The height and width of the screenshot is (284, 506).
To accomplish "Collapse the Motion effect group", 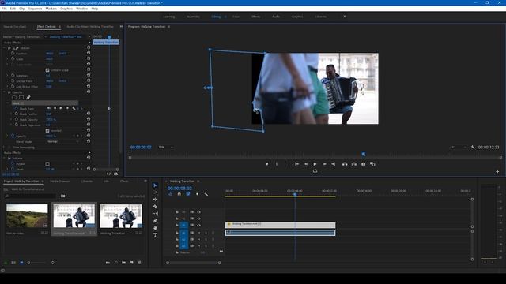I will pos(5,47).
